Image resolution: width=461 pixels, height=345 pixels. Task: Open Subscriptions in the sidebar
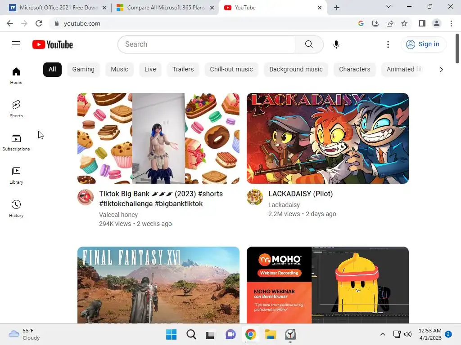pyautogui.click(x=16, y=142)
